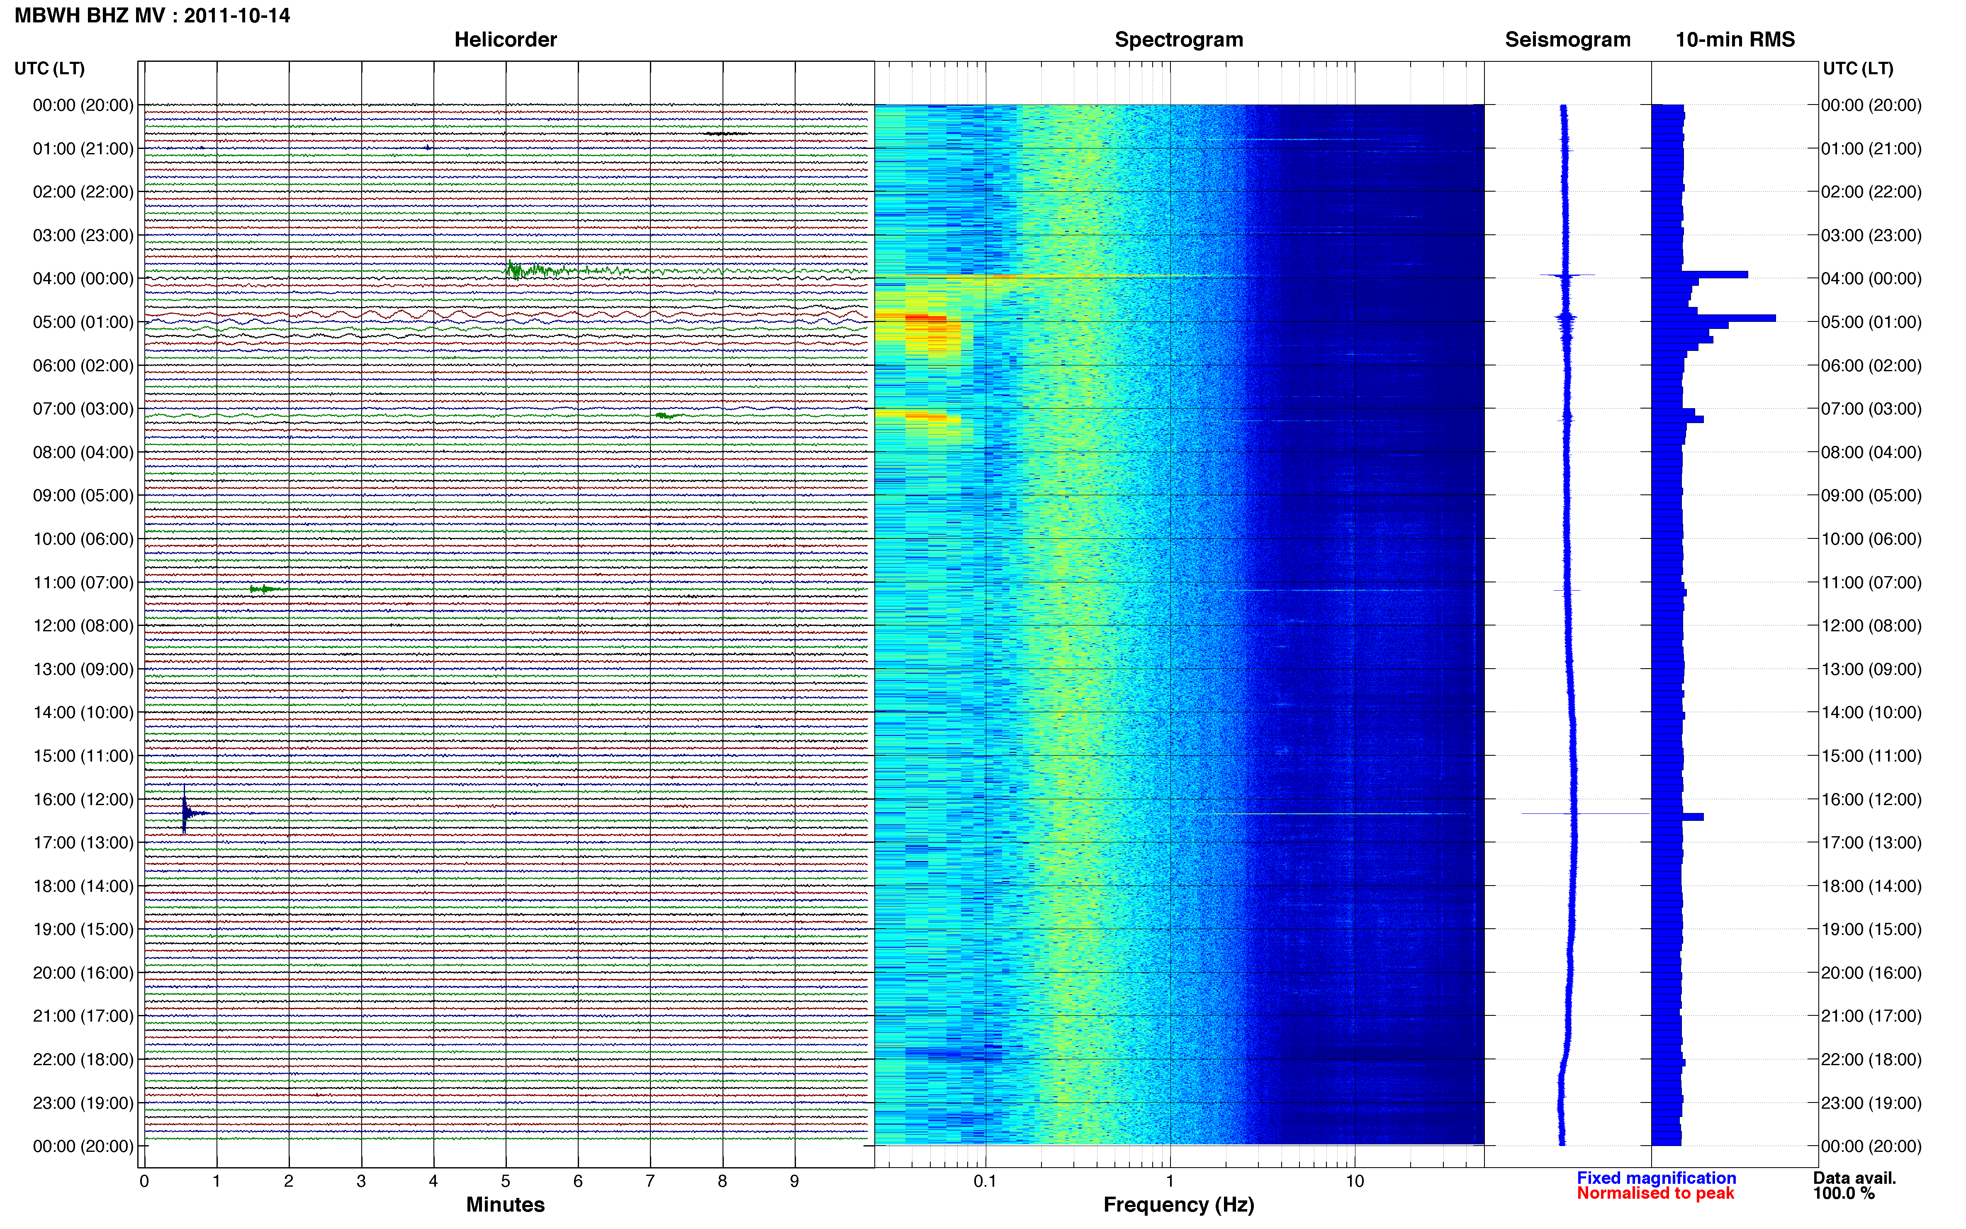Click the RMS bar at the 16:20 event
Image resolution: width=1966 pixels, height=1229 pixels.
tap(1678, 817)
